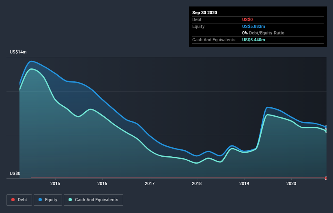
Task: Toggle the Equity legend button
Action: (48, 200)
